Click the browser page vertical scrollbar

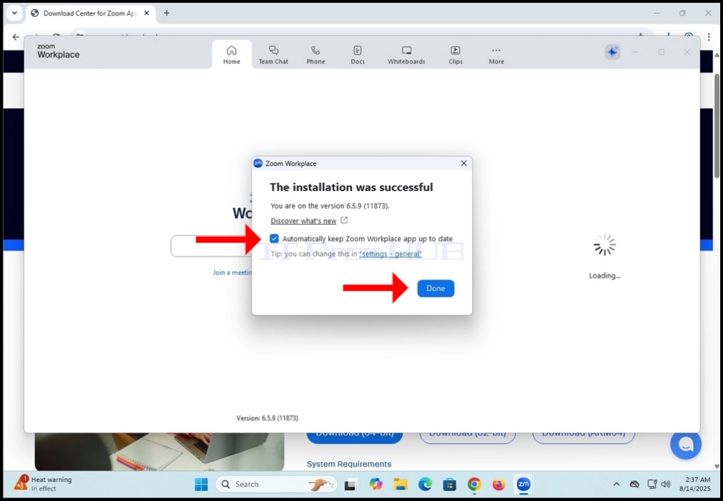tap(717, 125)
